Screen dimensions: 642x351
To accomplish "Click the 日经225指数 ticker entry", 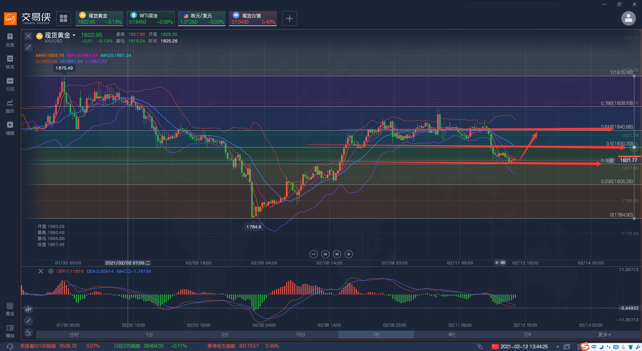I will pos(150,346).
